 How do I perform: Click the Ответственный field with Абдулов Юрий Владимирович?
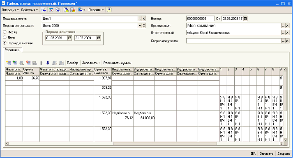[234, 33]
